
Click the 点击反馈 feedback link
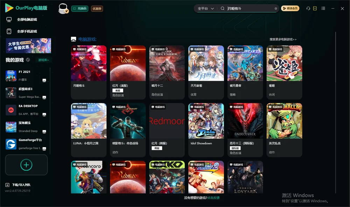click(x=213, y=198)
